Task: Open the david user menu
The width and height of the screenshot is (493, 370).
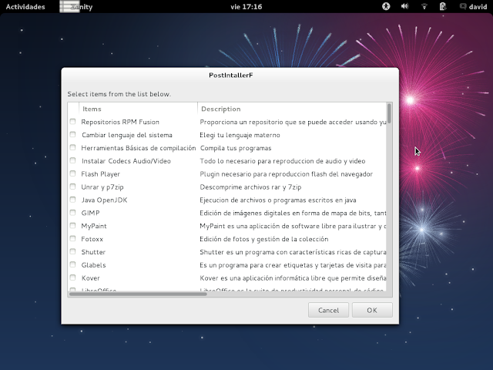Action: pos(478,7)
